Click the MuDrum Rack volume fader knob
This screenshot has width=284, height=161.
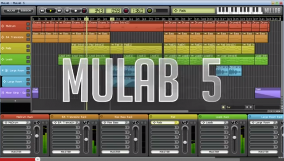[x=37, y=136]
